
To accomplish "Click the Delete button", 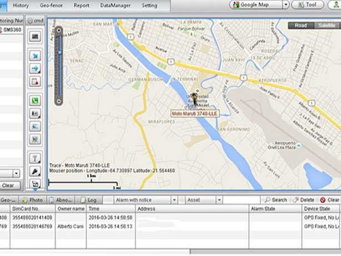I will (x=304, y=200).
